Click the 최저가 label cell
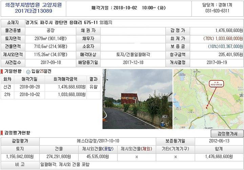 (178, 38)
